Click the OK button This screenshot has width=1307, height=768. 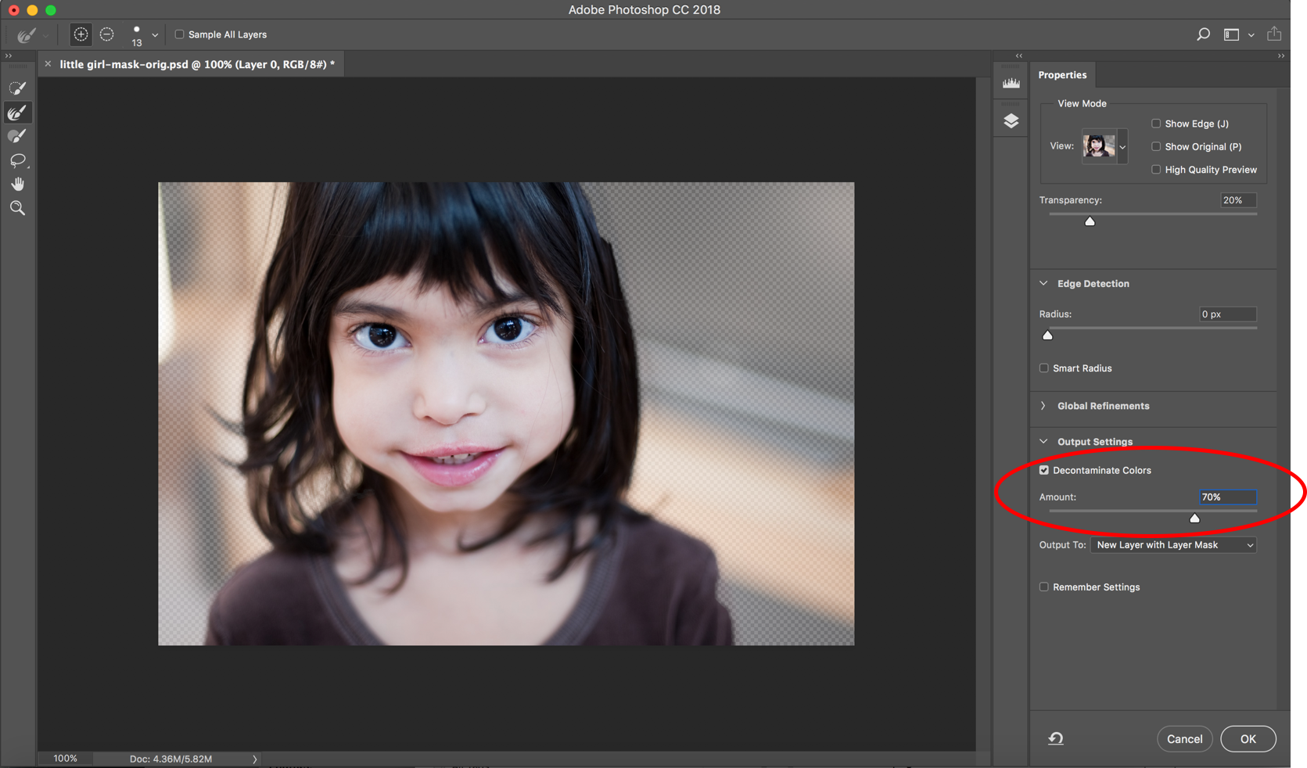(x=1248, y=739)
